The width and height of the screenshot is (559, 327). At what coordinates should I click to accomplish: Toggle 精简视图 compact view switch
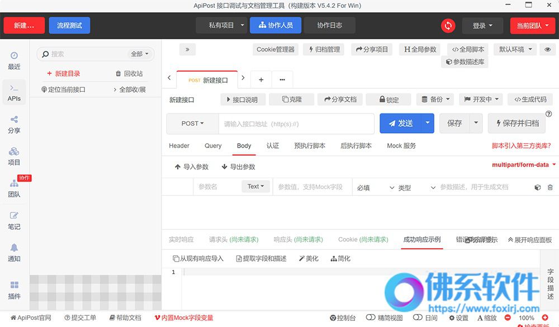point(371,317)
